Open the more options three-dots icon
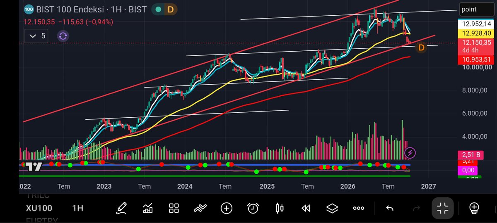The image size is (497, 223). [x=359, y=208]
